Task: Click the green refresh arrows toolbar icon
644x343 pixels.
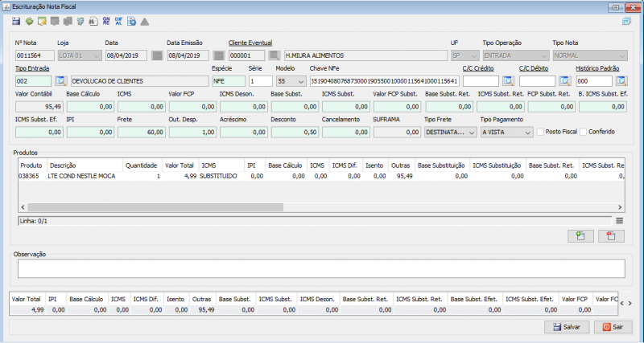Action: 29,22
